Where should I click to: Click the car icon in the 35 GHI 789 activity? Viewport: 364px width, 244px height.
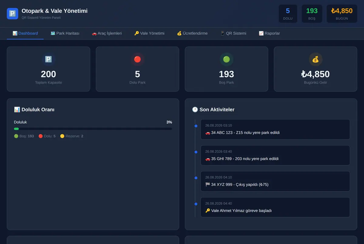click(x=208, y=159)
